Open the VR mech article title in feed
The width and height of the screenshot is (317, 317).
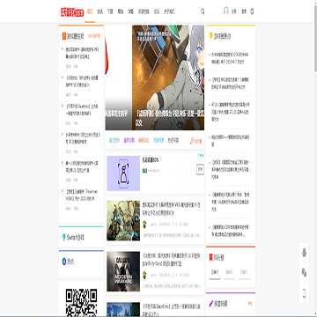172,208
